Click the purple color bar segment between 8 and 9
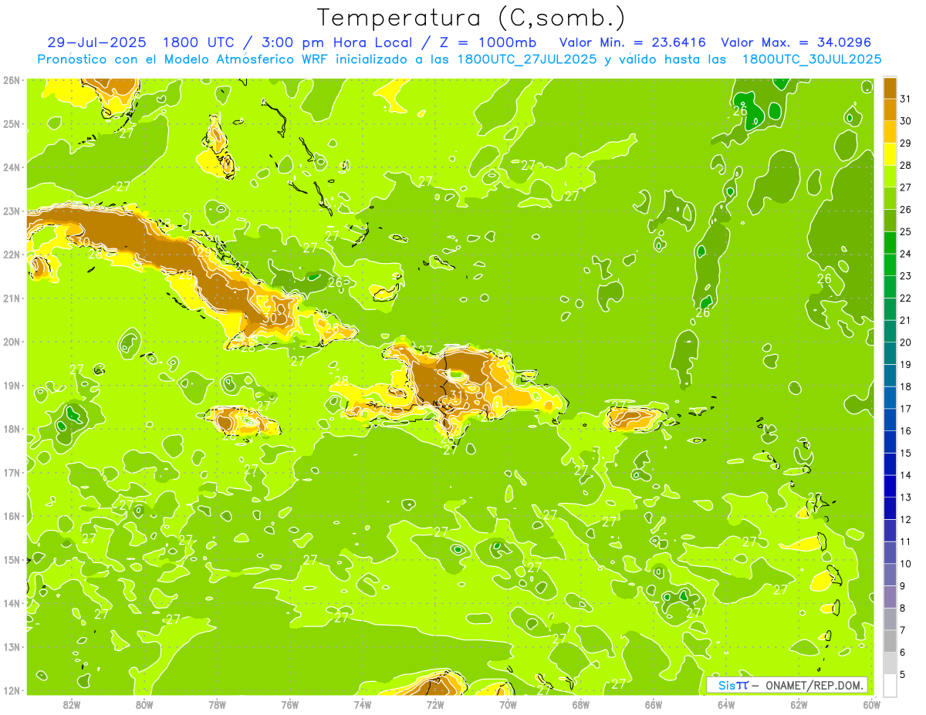 coord(890,596)
